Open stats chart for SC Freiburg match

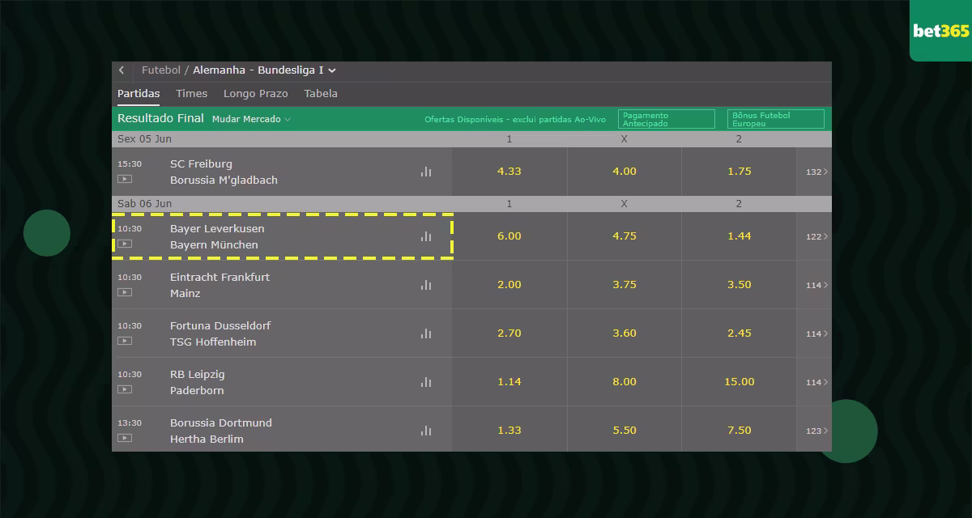pos(426,172)
